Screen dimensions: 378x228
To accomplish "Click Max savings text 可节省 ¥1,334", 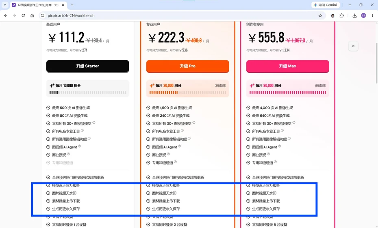I will [280, 50].
